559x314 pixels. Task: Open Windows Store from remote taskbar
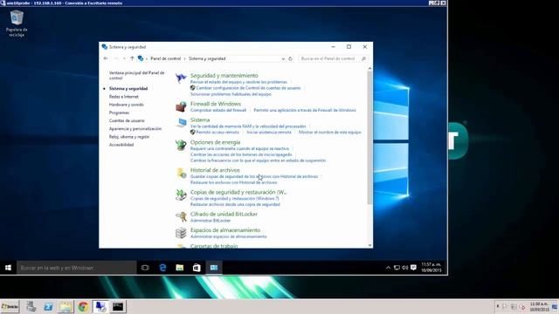[197, 268]
